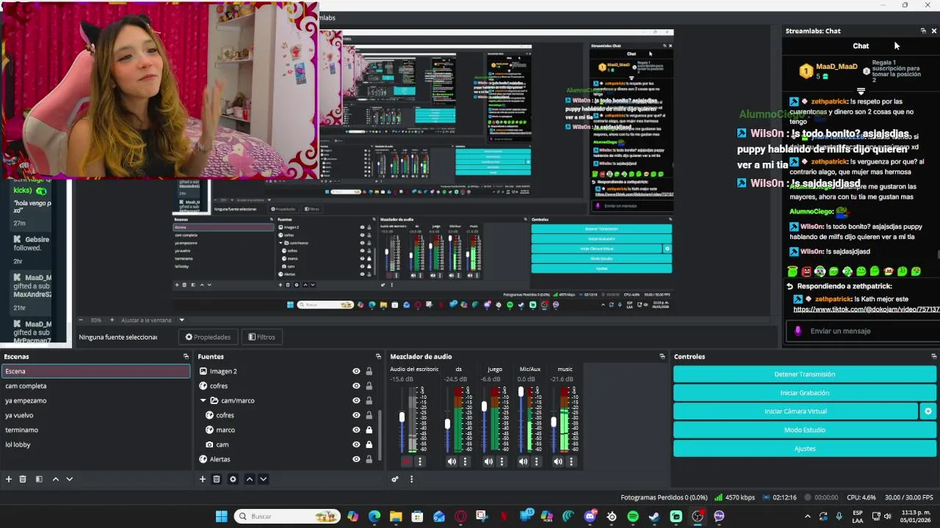
Task: Click the Mic/Aux volume slider
Action: pyautogui.click(x=521, y=420)
